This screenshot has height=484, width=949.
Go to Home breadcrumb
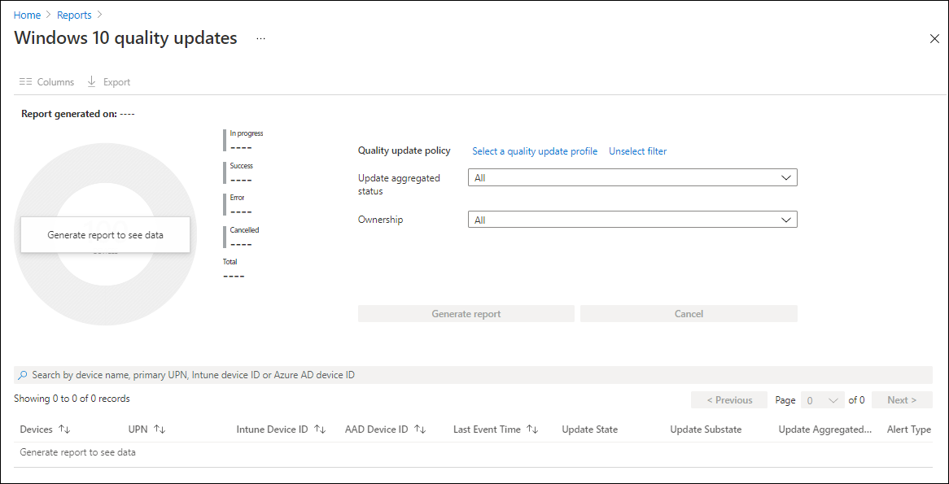(25, 15)
